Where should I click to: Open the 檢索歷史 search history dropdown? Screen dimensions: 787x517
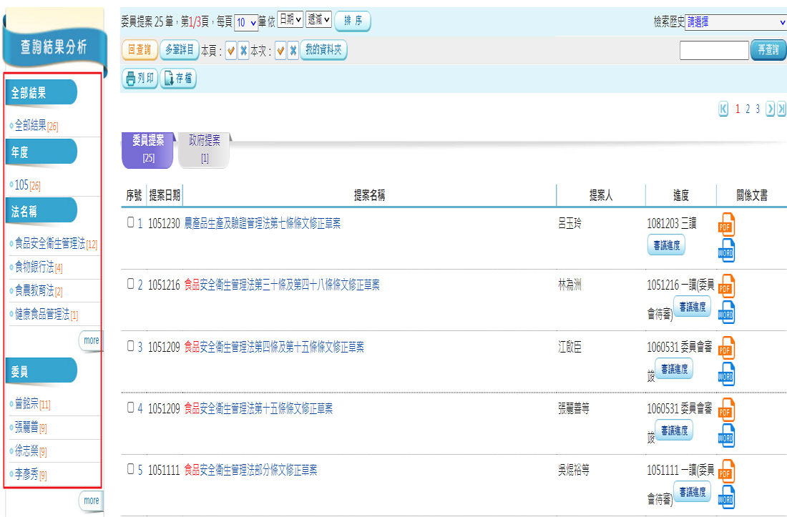[x=735, y=22]
